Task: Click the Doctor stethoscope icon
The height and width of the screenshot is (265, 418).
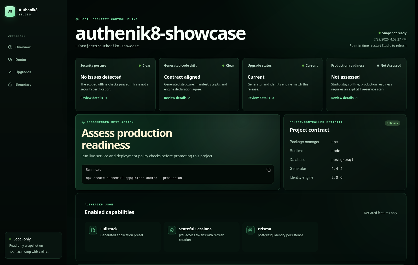Action: click(10, 60)
